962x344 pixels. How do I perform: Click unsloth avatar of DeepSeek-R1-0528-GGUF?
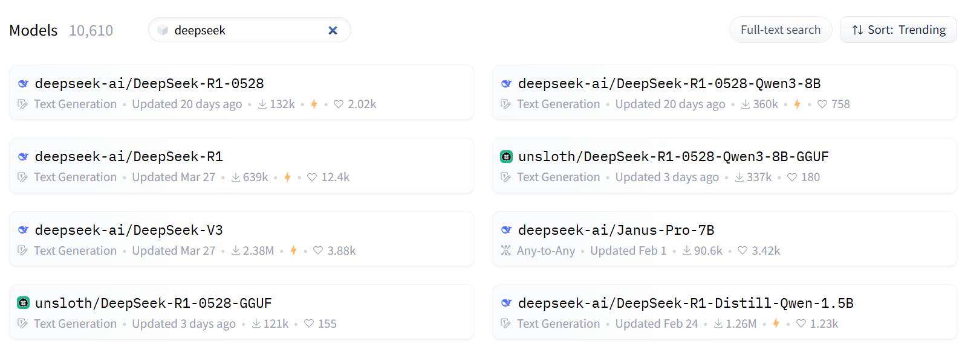coord(23,303)
